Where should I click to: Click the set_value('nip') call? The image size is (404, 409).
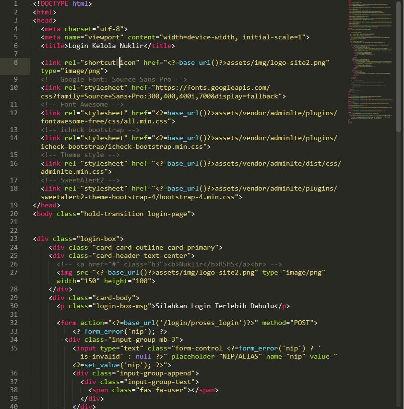116,365
